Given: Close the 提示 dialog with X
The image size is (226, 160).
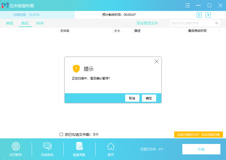Looking at the screenshot, I should click(x=157, y=61).
